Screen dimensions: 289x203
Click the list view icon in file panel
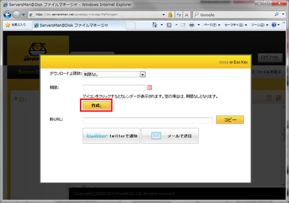click(x=269, y=98)
